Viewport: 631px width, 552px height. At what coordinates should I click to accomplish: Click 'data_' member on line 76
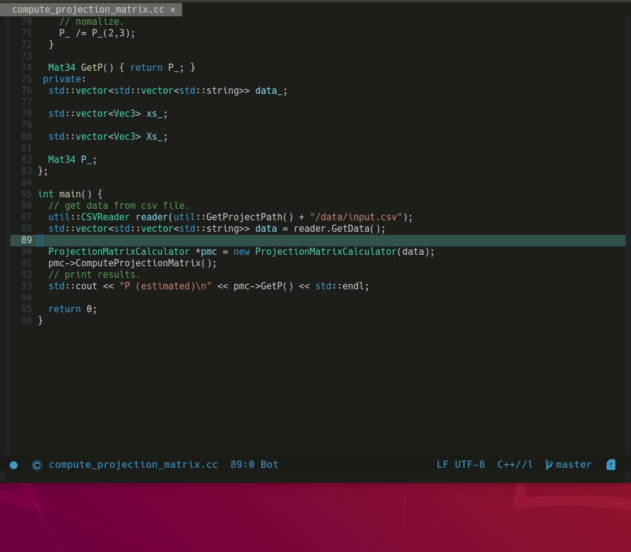tap(269, 91)
